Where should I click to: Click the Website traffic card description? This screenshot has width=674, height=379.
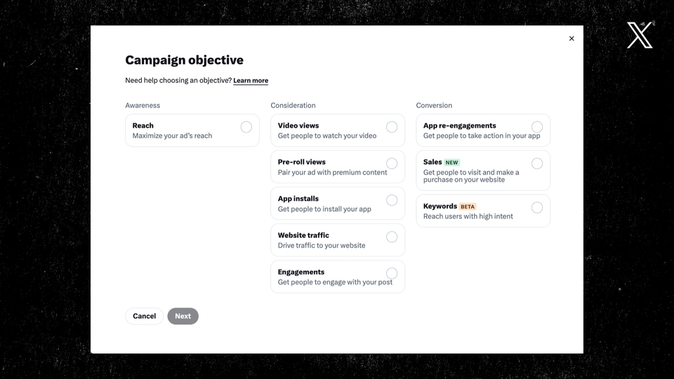322,246
